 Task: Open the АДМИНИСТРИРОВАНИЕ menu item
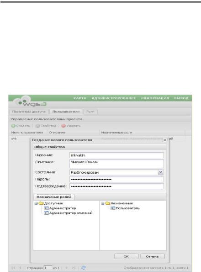[114, 98]
